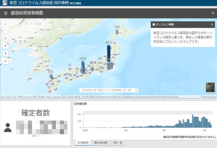Image resolution: width=217 pixels, height=148 pixels.
Task: Switch basemap using satellite imagery thumbnail
Action: tap(210, 87)
